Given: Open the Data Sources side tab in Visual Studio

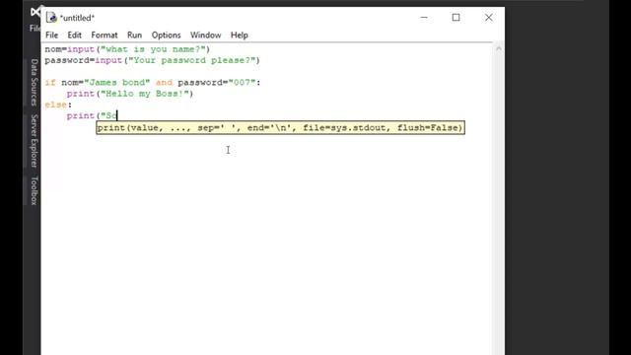Looking at the screenshot, I should [35, 82].
